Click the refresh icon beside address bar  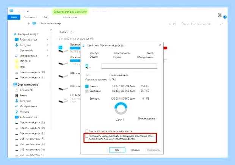174,24
